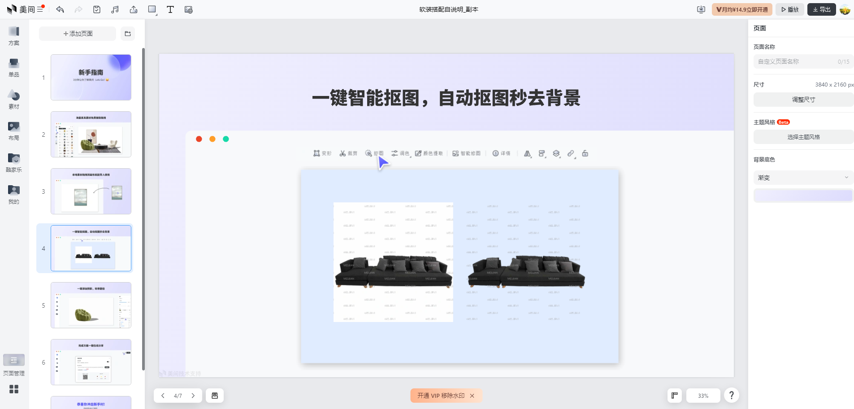Click the page indicator 4/7
This screenshot has width=854, height=409.
click(178, 396)
